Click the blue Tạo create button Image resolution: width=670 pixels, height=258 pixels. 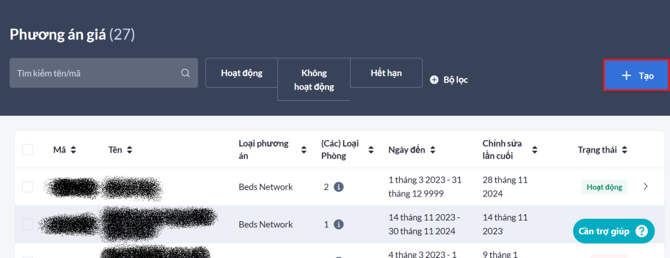point(636,75)
